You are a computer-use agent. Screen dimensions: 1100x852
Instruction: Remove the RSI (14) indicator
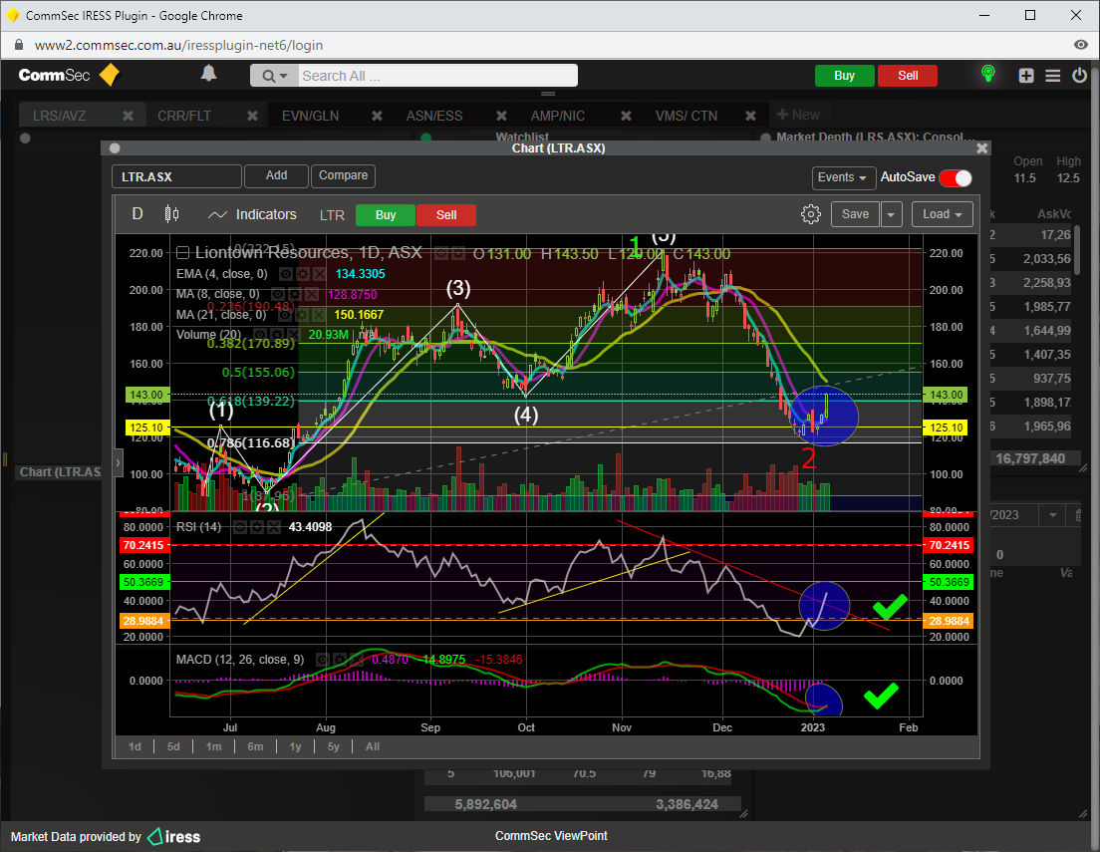point(274,527)
